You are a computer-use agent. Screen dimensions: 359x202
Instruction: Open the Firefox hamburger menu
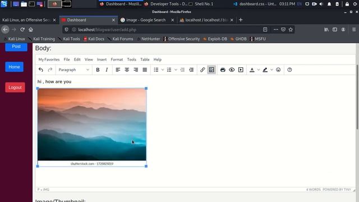[x=354, y=30]
